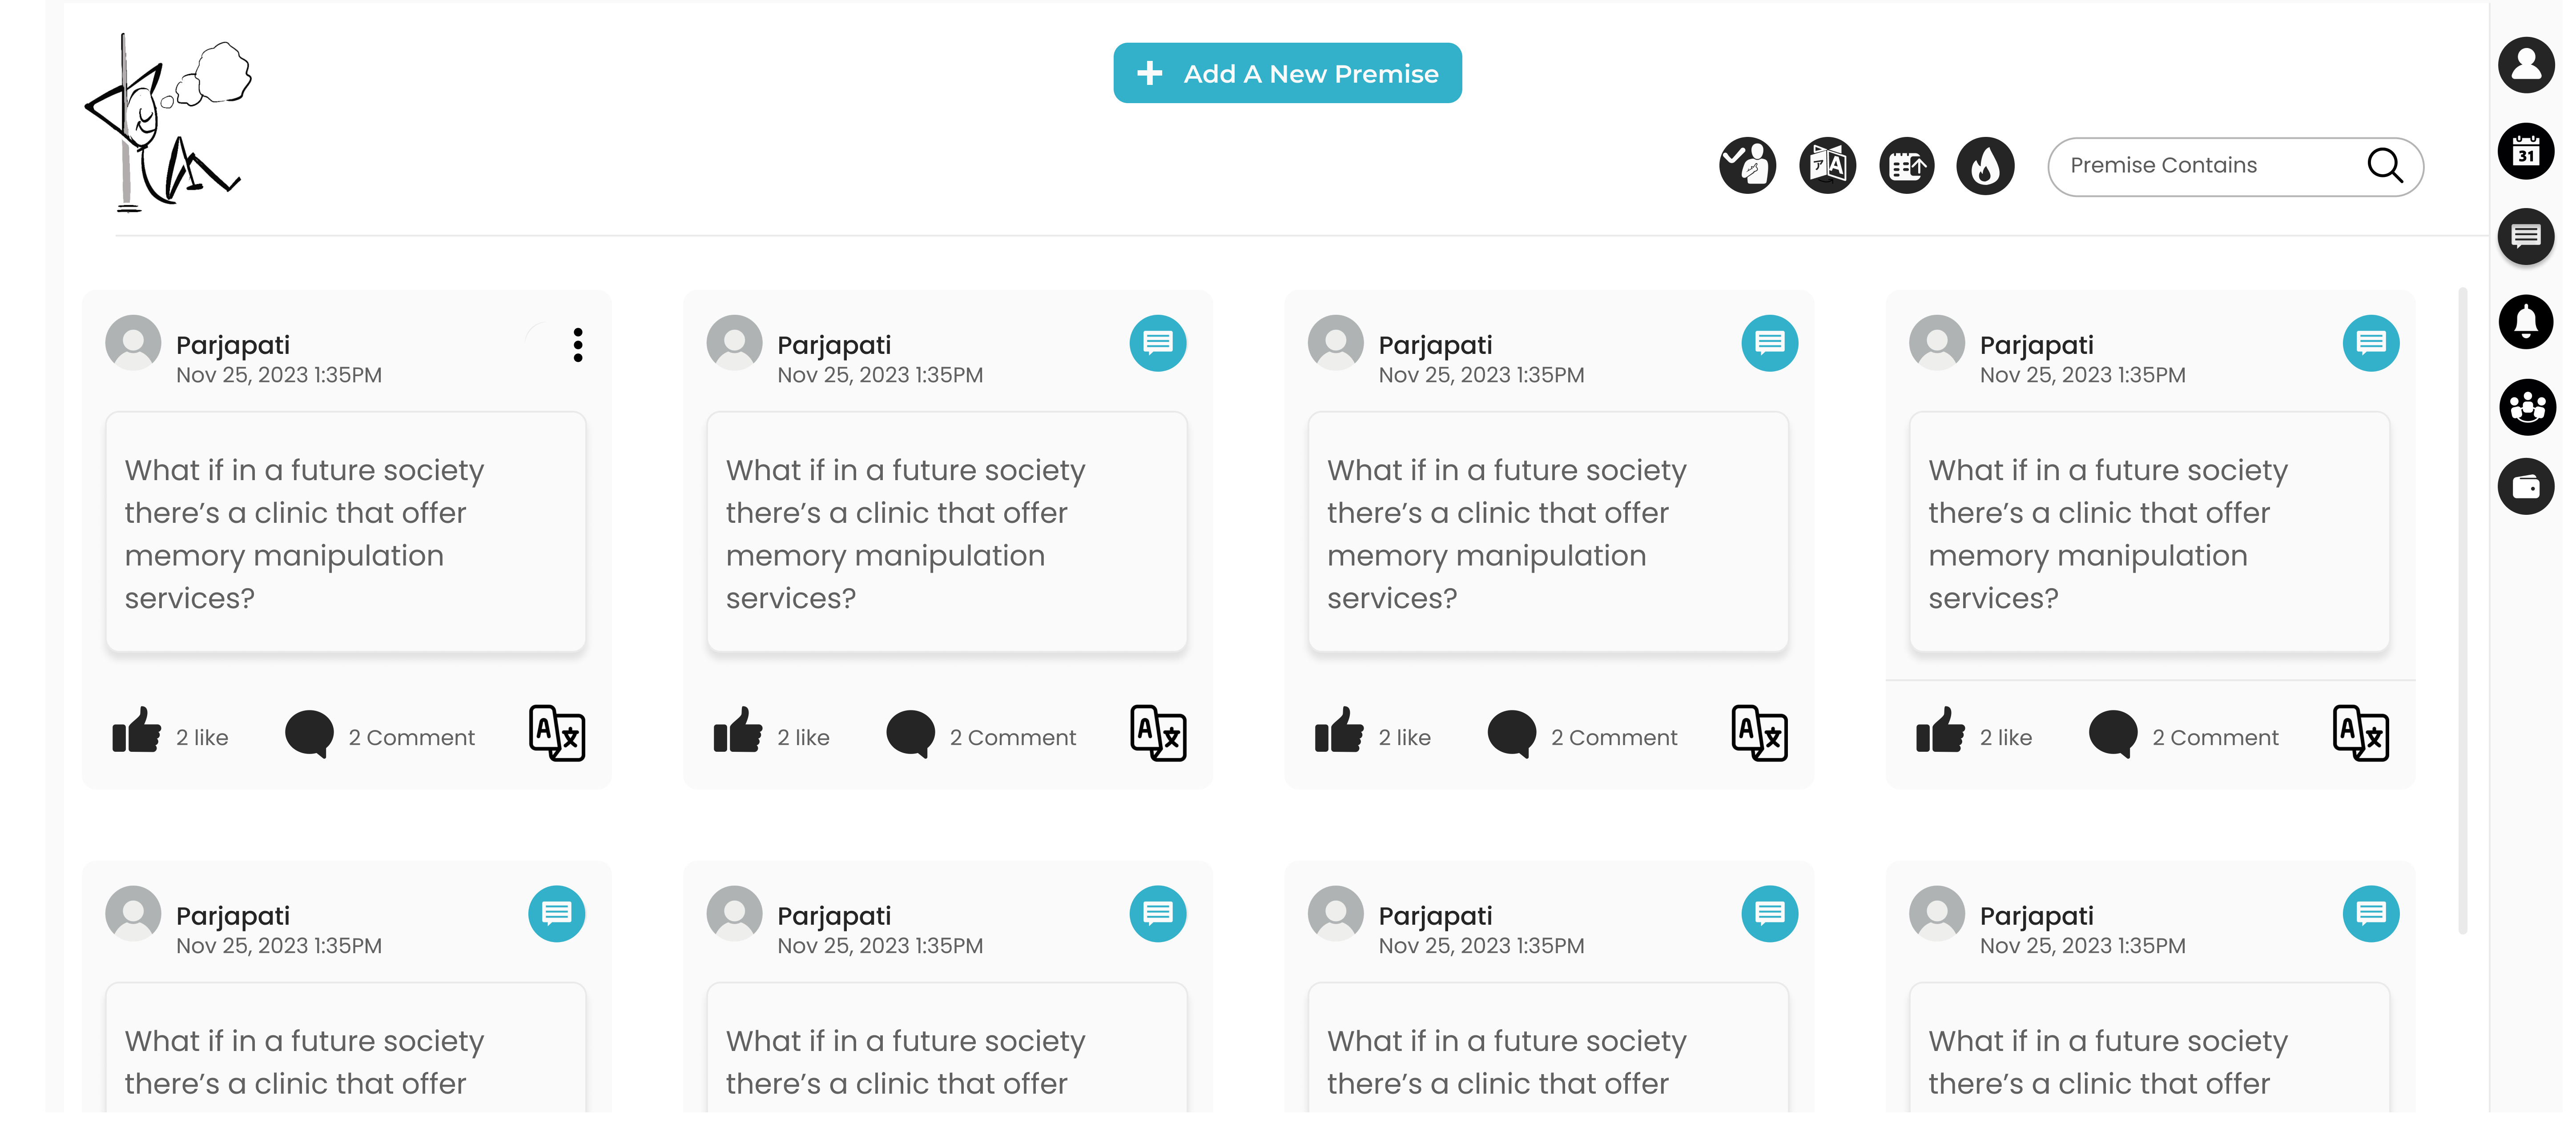Translate the first premise card
This screenshot has height=1131, width=2576.
[556, 733]
